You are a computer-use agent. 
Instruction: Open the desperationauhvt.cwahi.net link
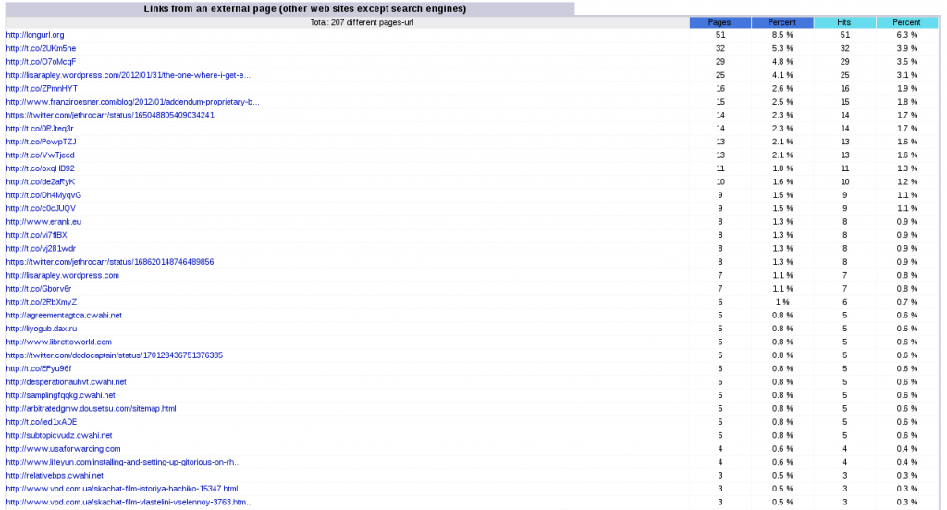pyautogui.click(x=67, y=381)
